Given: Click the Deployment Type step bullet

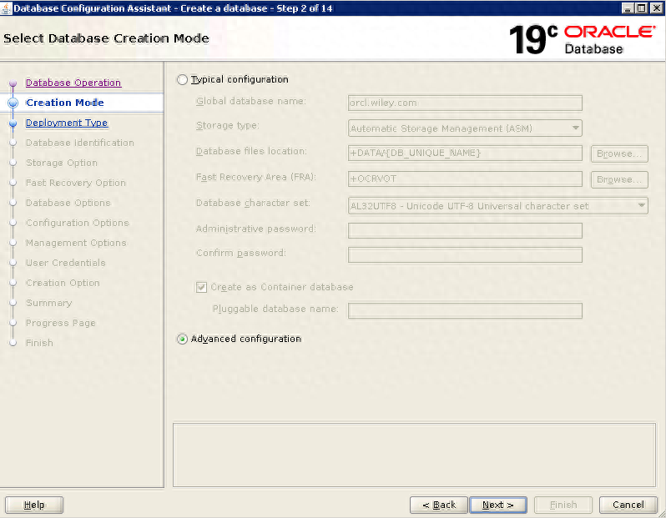Looking at the screenshot, I should coord(13,123).
